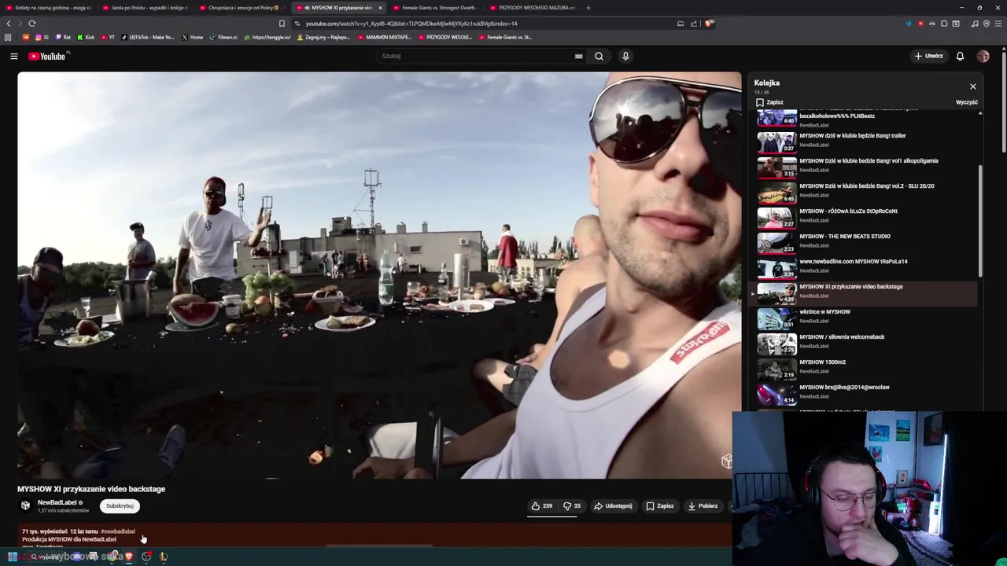Click the address bar share icon

coord(694,24)
